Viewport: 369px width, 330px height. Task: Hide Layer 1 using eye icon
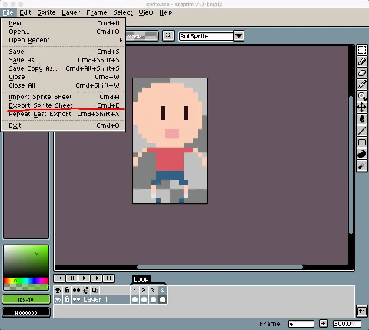58,300
